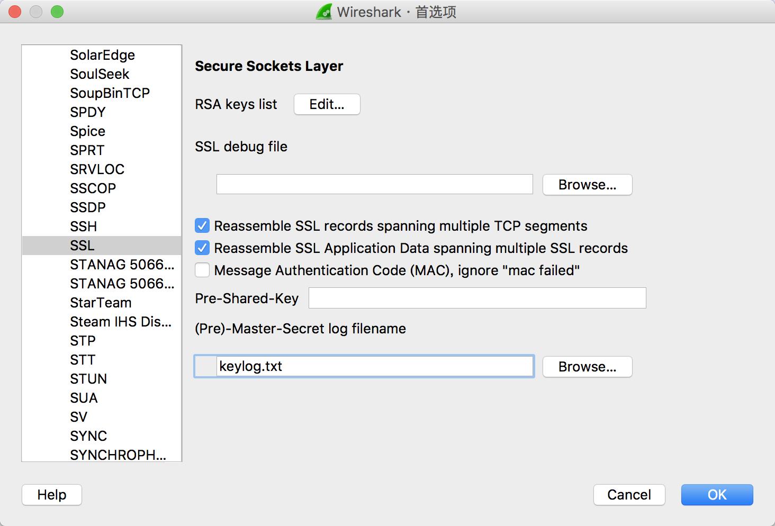Viewport: 775px width, 526px height.
Task: Confirm preferences with OK
Action: [x=717, y=495]
